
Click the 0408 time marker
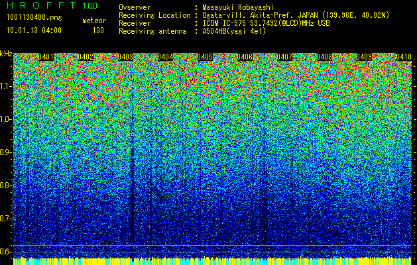[x=324, y=57]
